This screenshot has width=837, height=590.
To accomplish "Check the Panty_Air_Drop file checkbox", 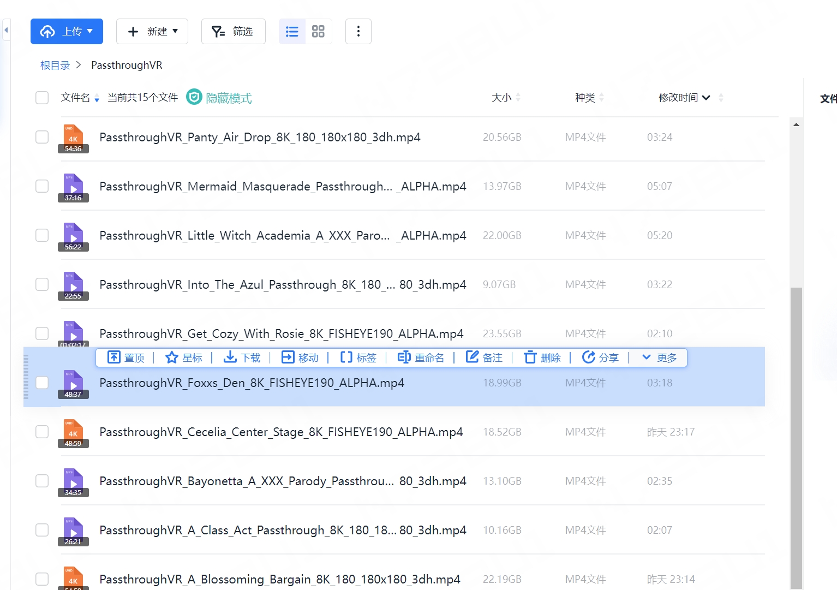I will click(42, 137).
